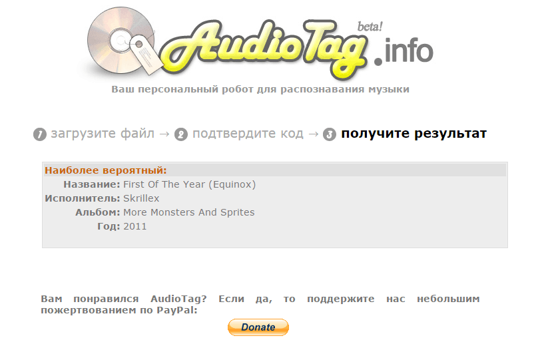The image size is (550, 346).
Task: Click the tag label on the CD
Action: [146, 55]
